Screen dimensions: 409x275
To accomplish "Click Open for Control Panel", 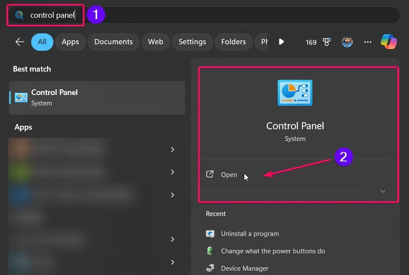I will [229, 175].
